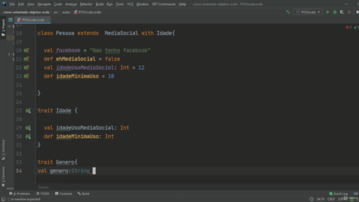
Task: Open the Project tool window sidebar tab
Action: 3,27
